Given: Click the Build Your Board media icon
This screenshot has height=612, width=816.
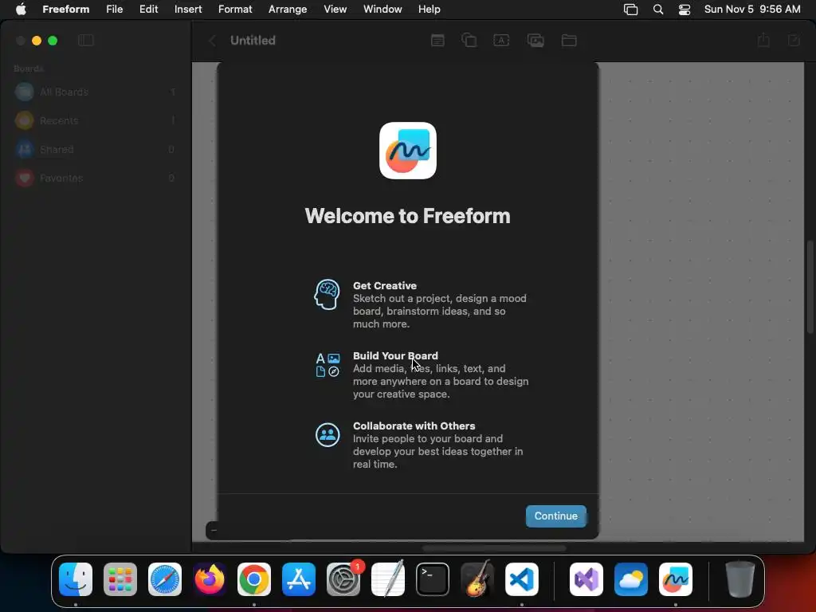Looking at the screenshot, I should (328, 365).
